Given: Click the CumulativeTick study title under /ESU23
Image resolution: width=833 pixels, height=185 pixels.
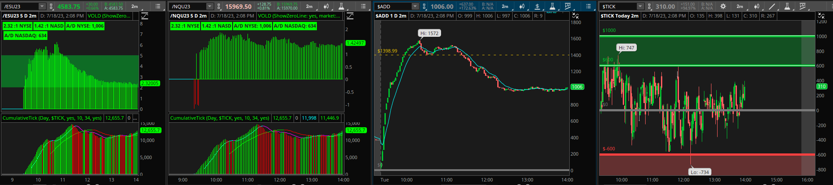Looking at the screenshot, I should (x=52, y=118).
